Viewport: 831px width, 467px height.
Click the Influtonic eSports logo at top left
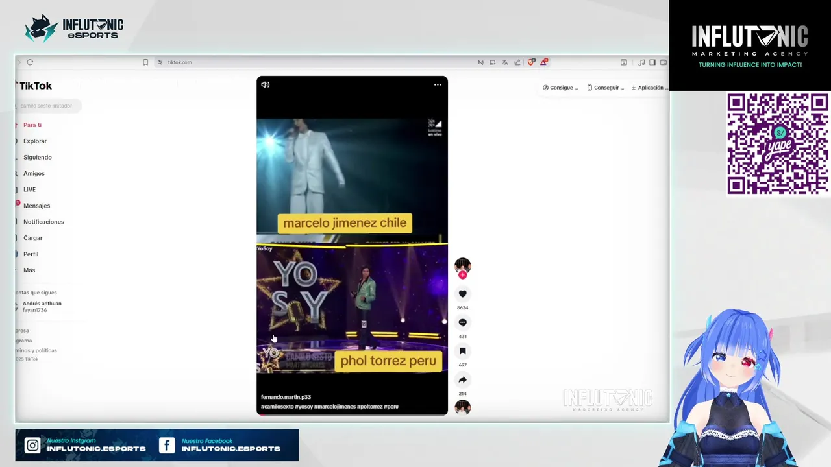pos(73,29)
